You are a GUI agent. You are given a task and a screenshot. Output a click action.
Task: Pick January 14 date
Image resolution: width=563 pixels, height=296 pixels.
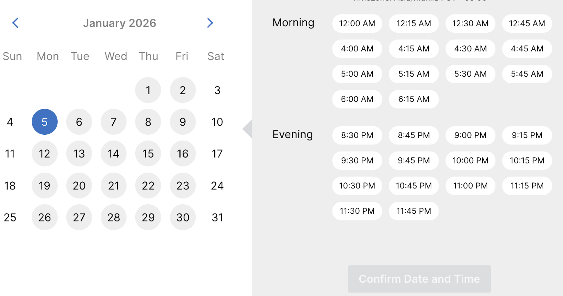pos(114,154)
